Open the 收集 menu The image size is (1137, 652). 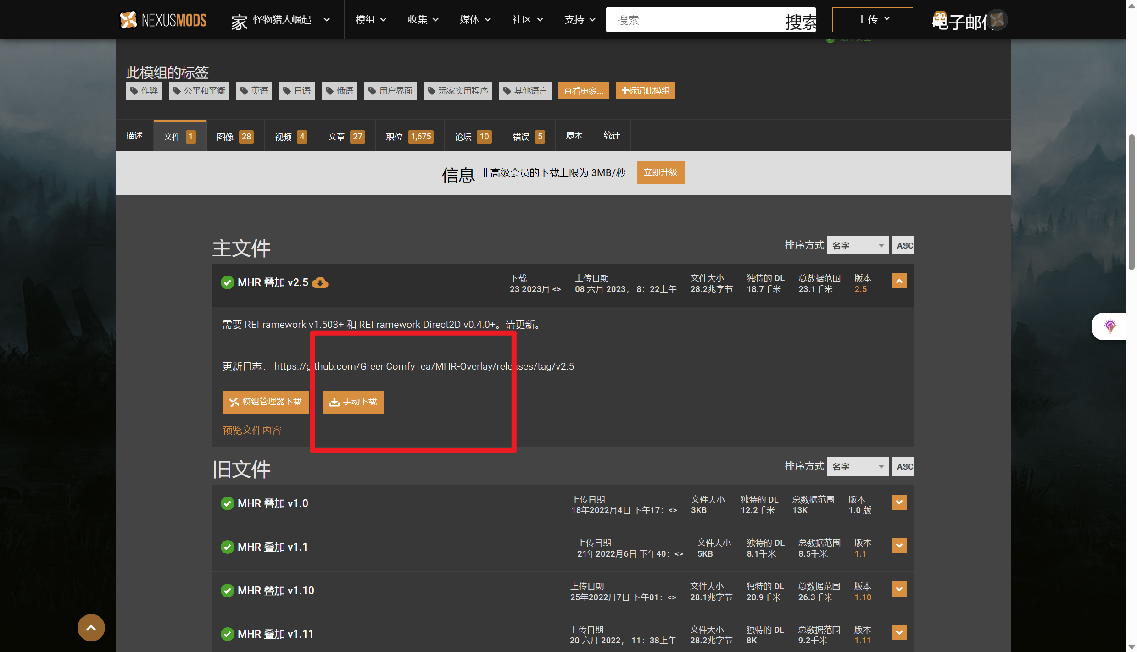coord(423,20)
